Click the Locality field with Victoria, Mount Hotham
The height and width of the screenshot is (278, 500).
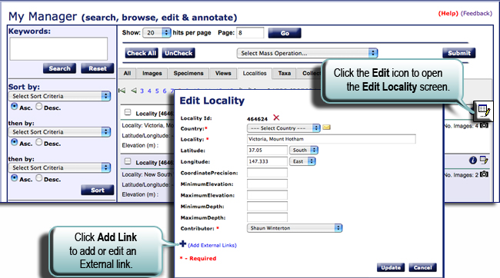tap(332, 139)
